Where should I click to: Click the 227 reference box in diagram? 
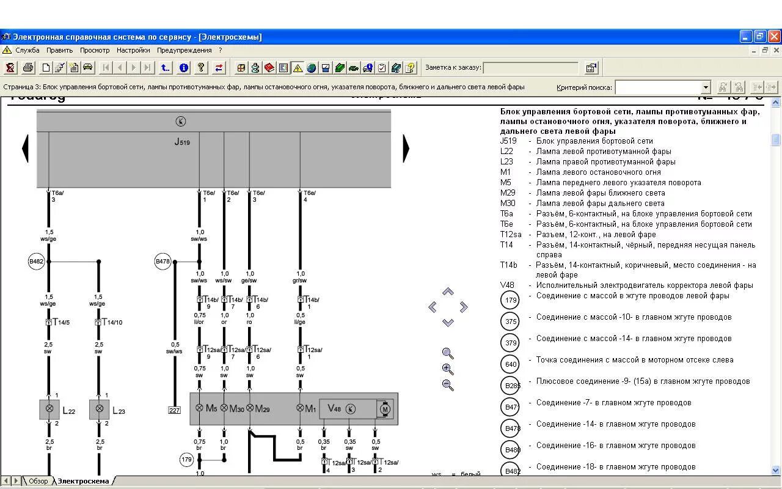[x=174, y=410]
